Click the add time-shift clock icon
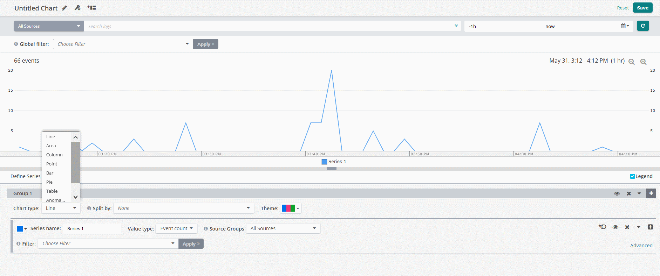Image resolution: width=660 pixels, height=276 pixels. tap(603, 227)
